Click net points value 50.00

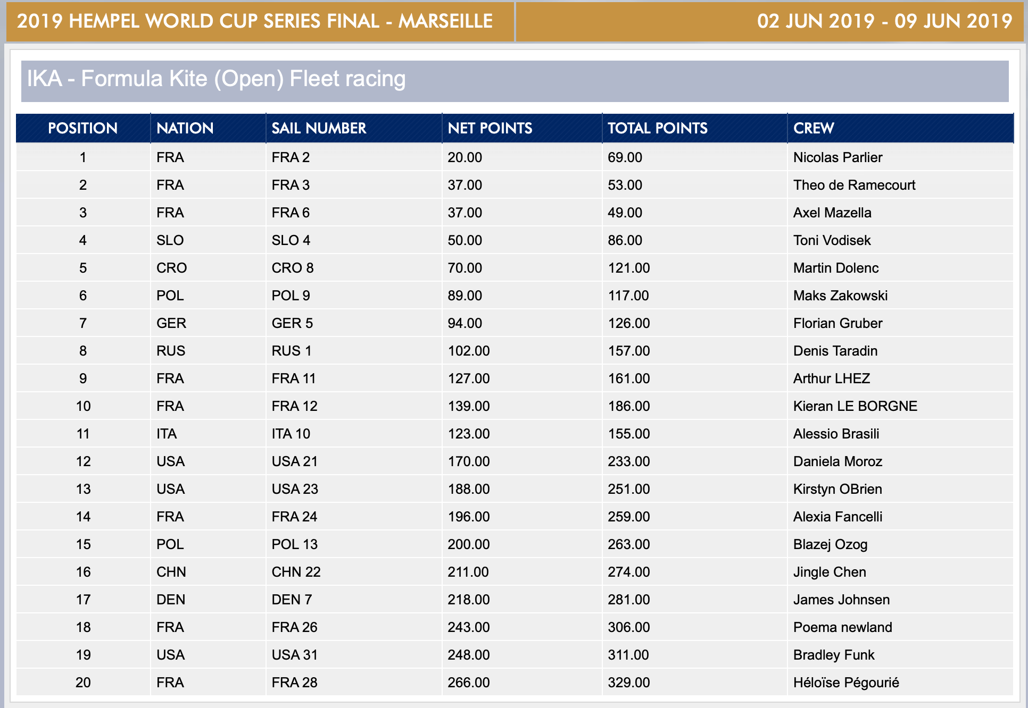(x=465, y=240)
